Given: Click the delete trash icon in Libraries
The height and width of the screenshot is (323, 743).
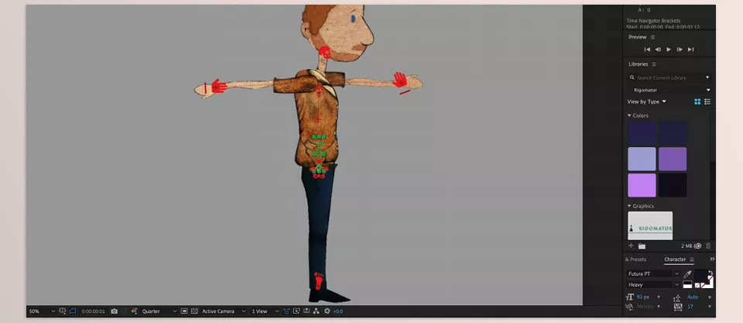Looking at the screenshot, I should pyautogui.click(x=708, y=246).
